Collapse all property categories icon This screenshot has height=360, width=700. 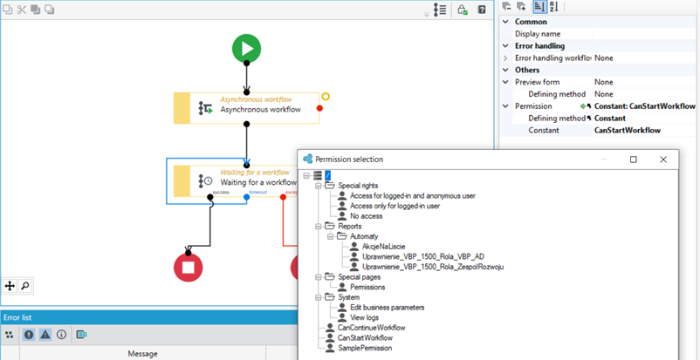506,6
